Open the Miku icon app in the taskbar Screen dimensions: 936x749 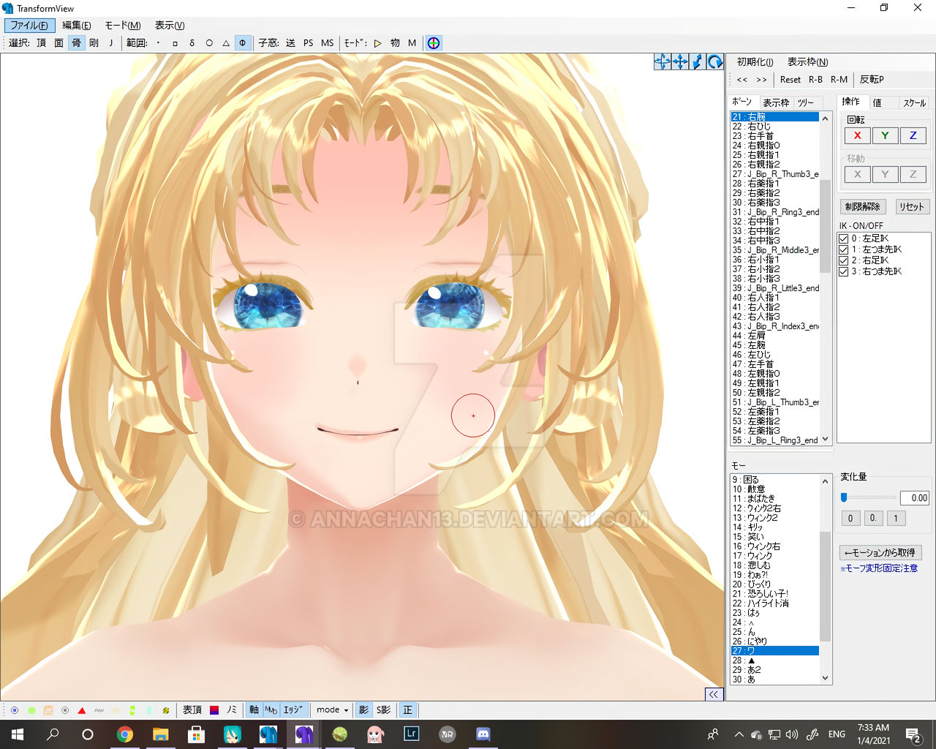tap(233, 734)
